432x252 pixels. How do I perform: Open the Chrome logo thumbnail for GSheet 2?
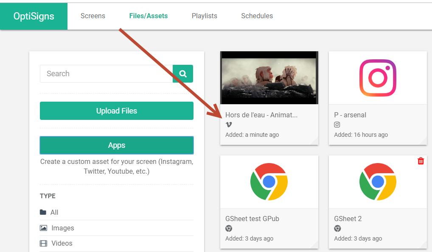tap(378, 182)
